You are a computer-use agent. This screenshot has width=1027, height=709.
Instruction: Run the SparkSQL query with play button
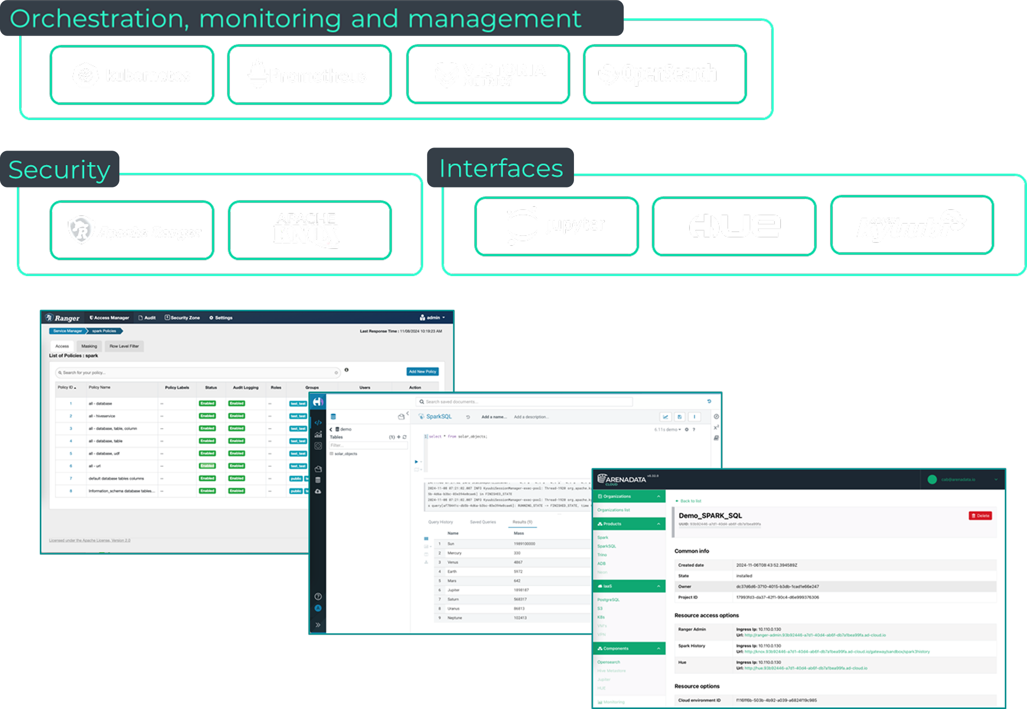(x=416, y=462)
